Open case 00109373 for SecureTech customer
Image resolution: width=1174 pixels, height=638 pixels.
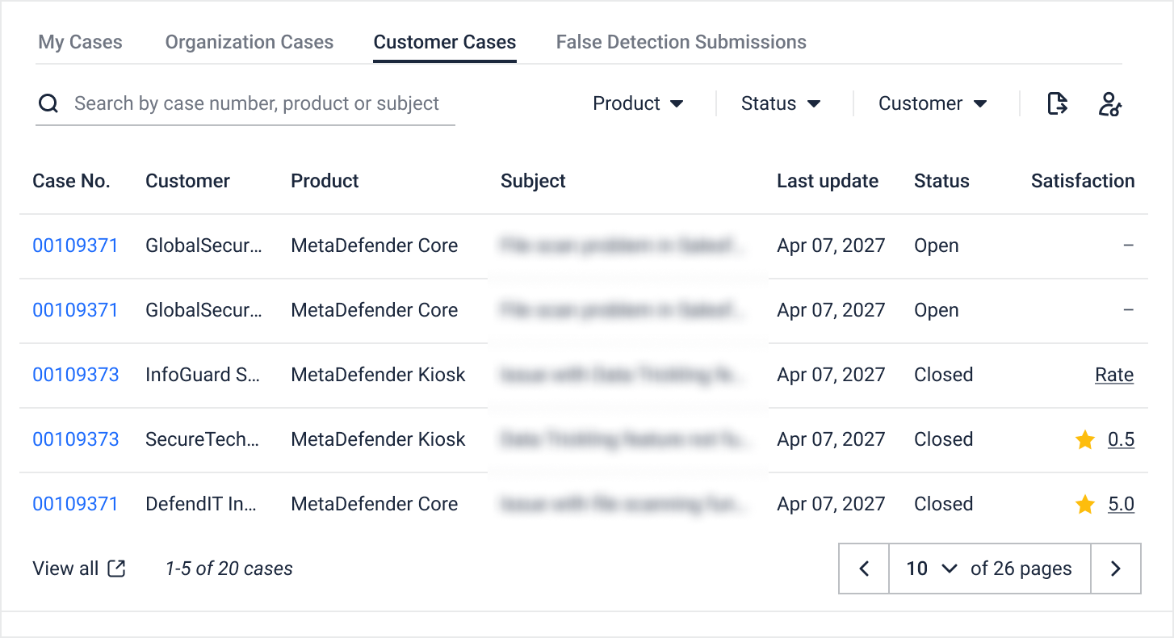point(76,439)
